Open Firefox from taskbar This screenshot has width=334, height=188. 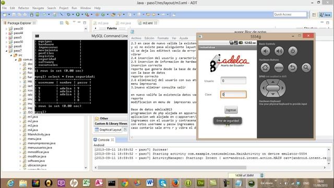click(x=175, y=183)
